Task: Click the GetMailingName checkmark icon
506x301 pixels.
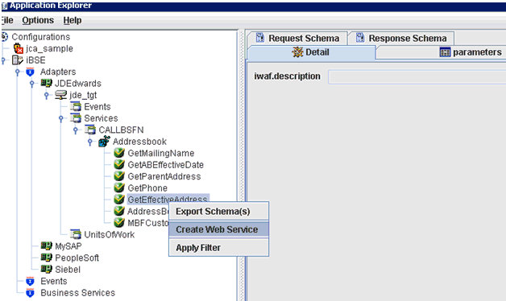Action: coord(119,153)
